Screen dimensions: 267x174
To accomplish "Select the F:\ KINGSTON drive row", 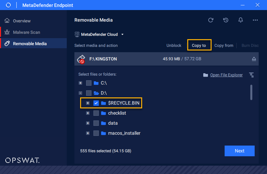I will pos(166,59).
